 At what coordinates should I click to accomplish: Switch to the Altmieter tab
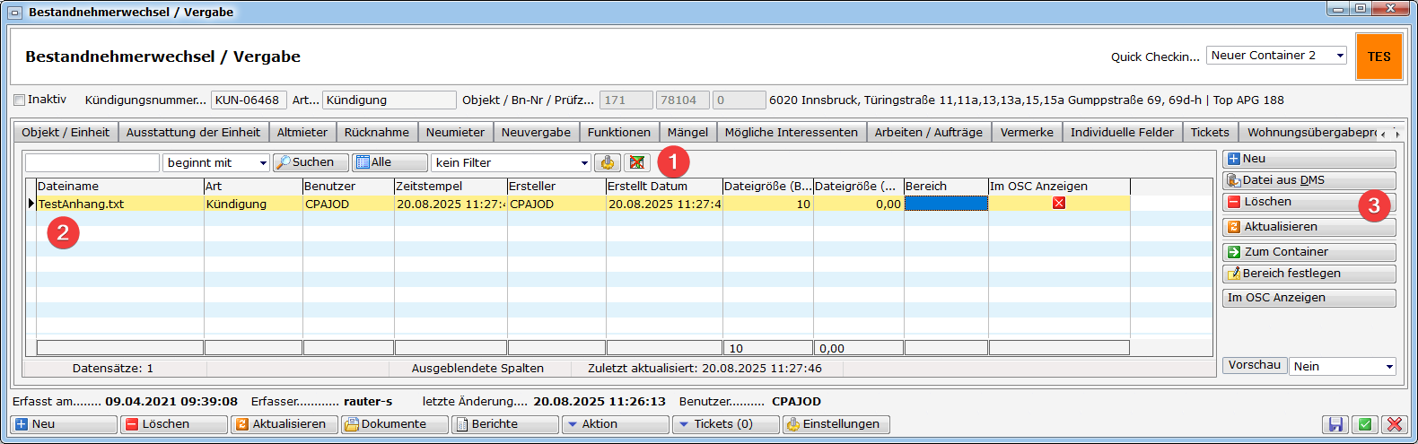coord(302,132)
